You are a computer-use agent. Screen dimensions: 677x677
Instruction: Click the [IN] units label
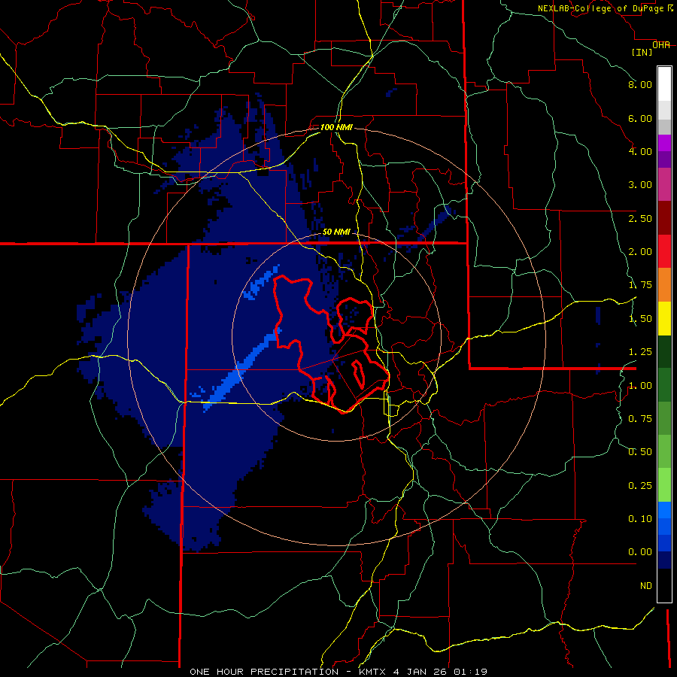pyautogui.click(x=642, y=52)
